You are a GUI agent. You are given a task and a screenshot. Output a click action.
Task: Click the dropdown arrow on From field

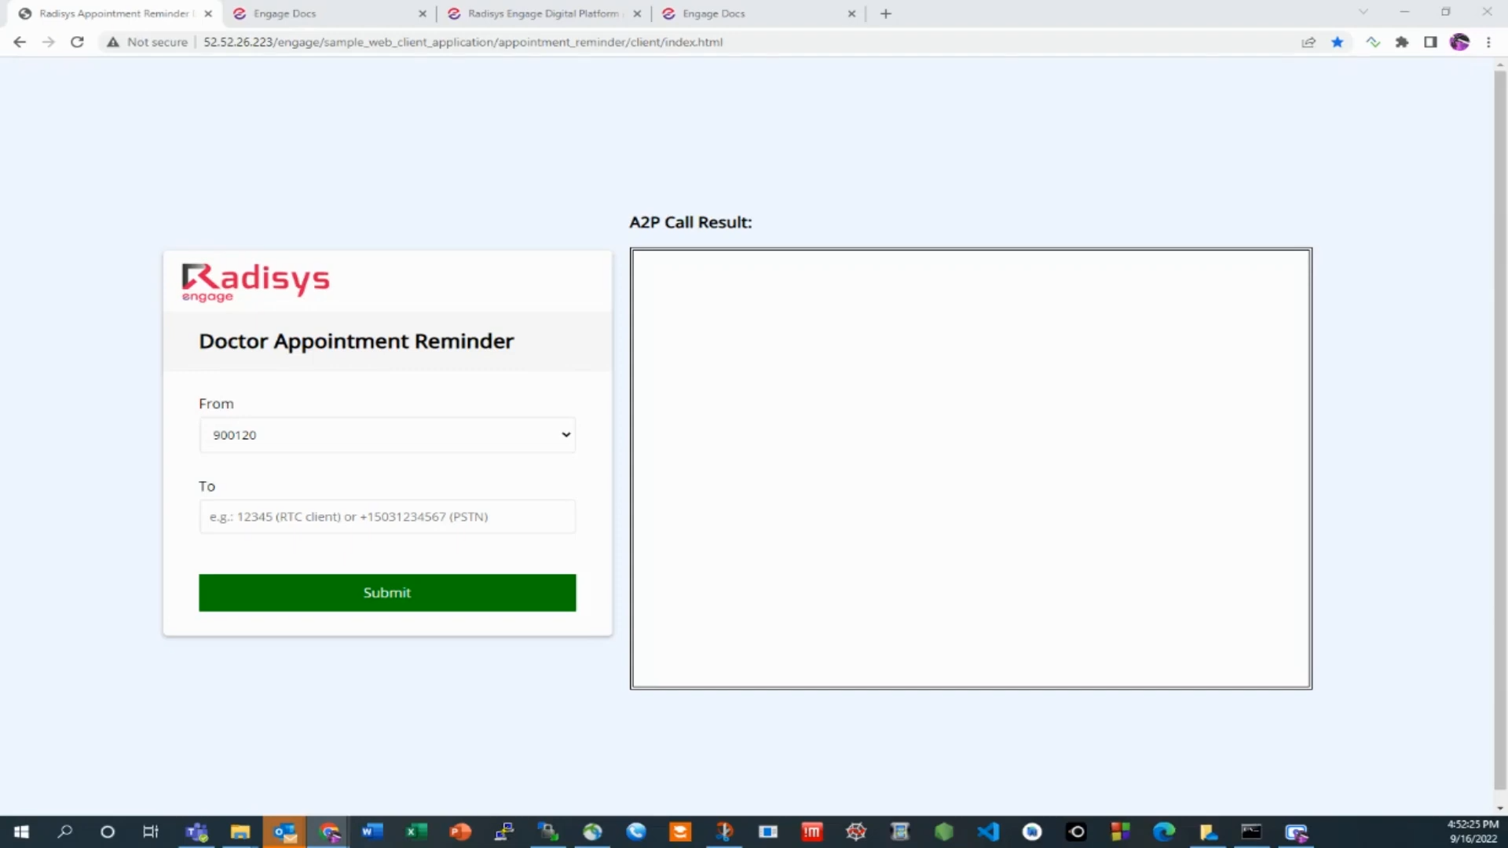[x=565, y=435]
